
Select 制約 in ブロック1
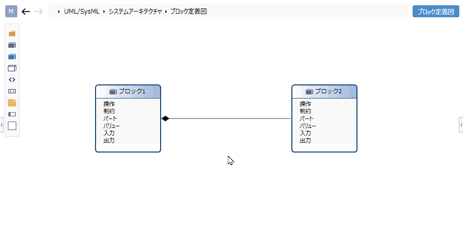point(109,111)
